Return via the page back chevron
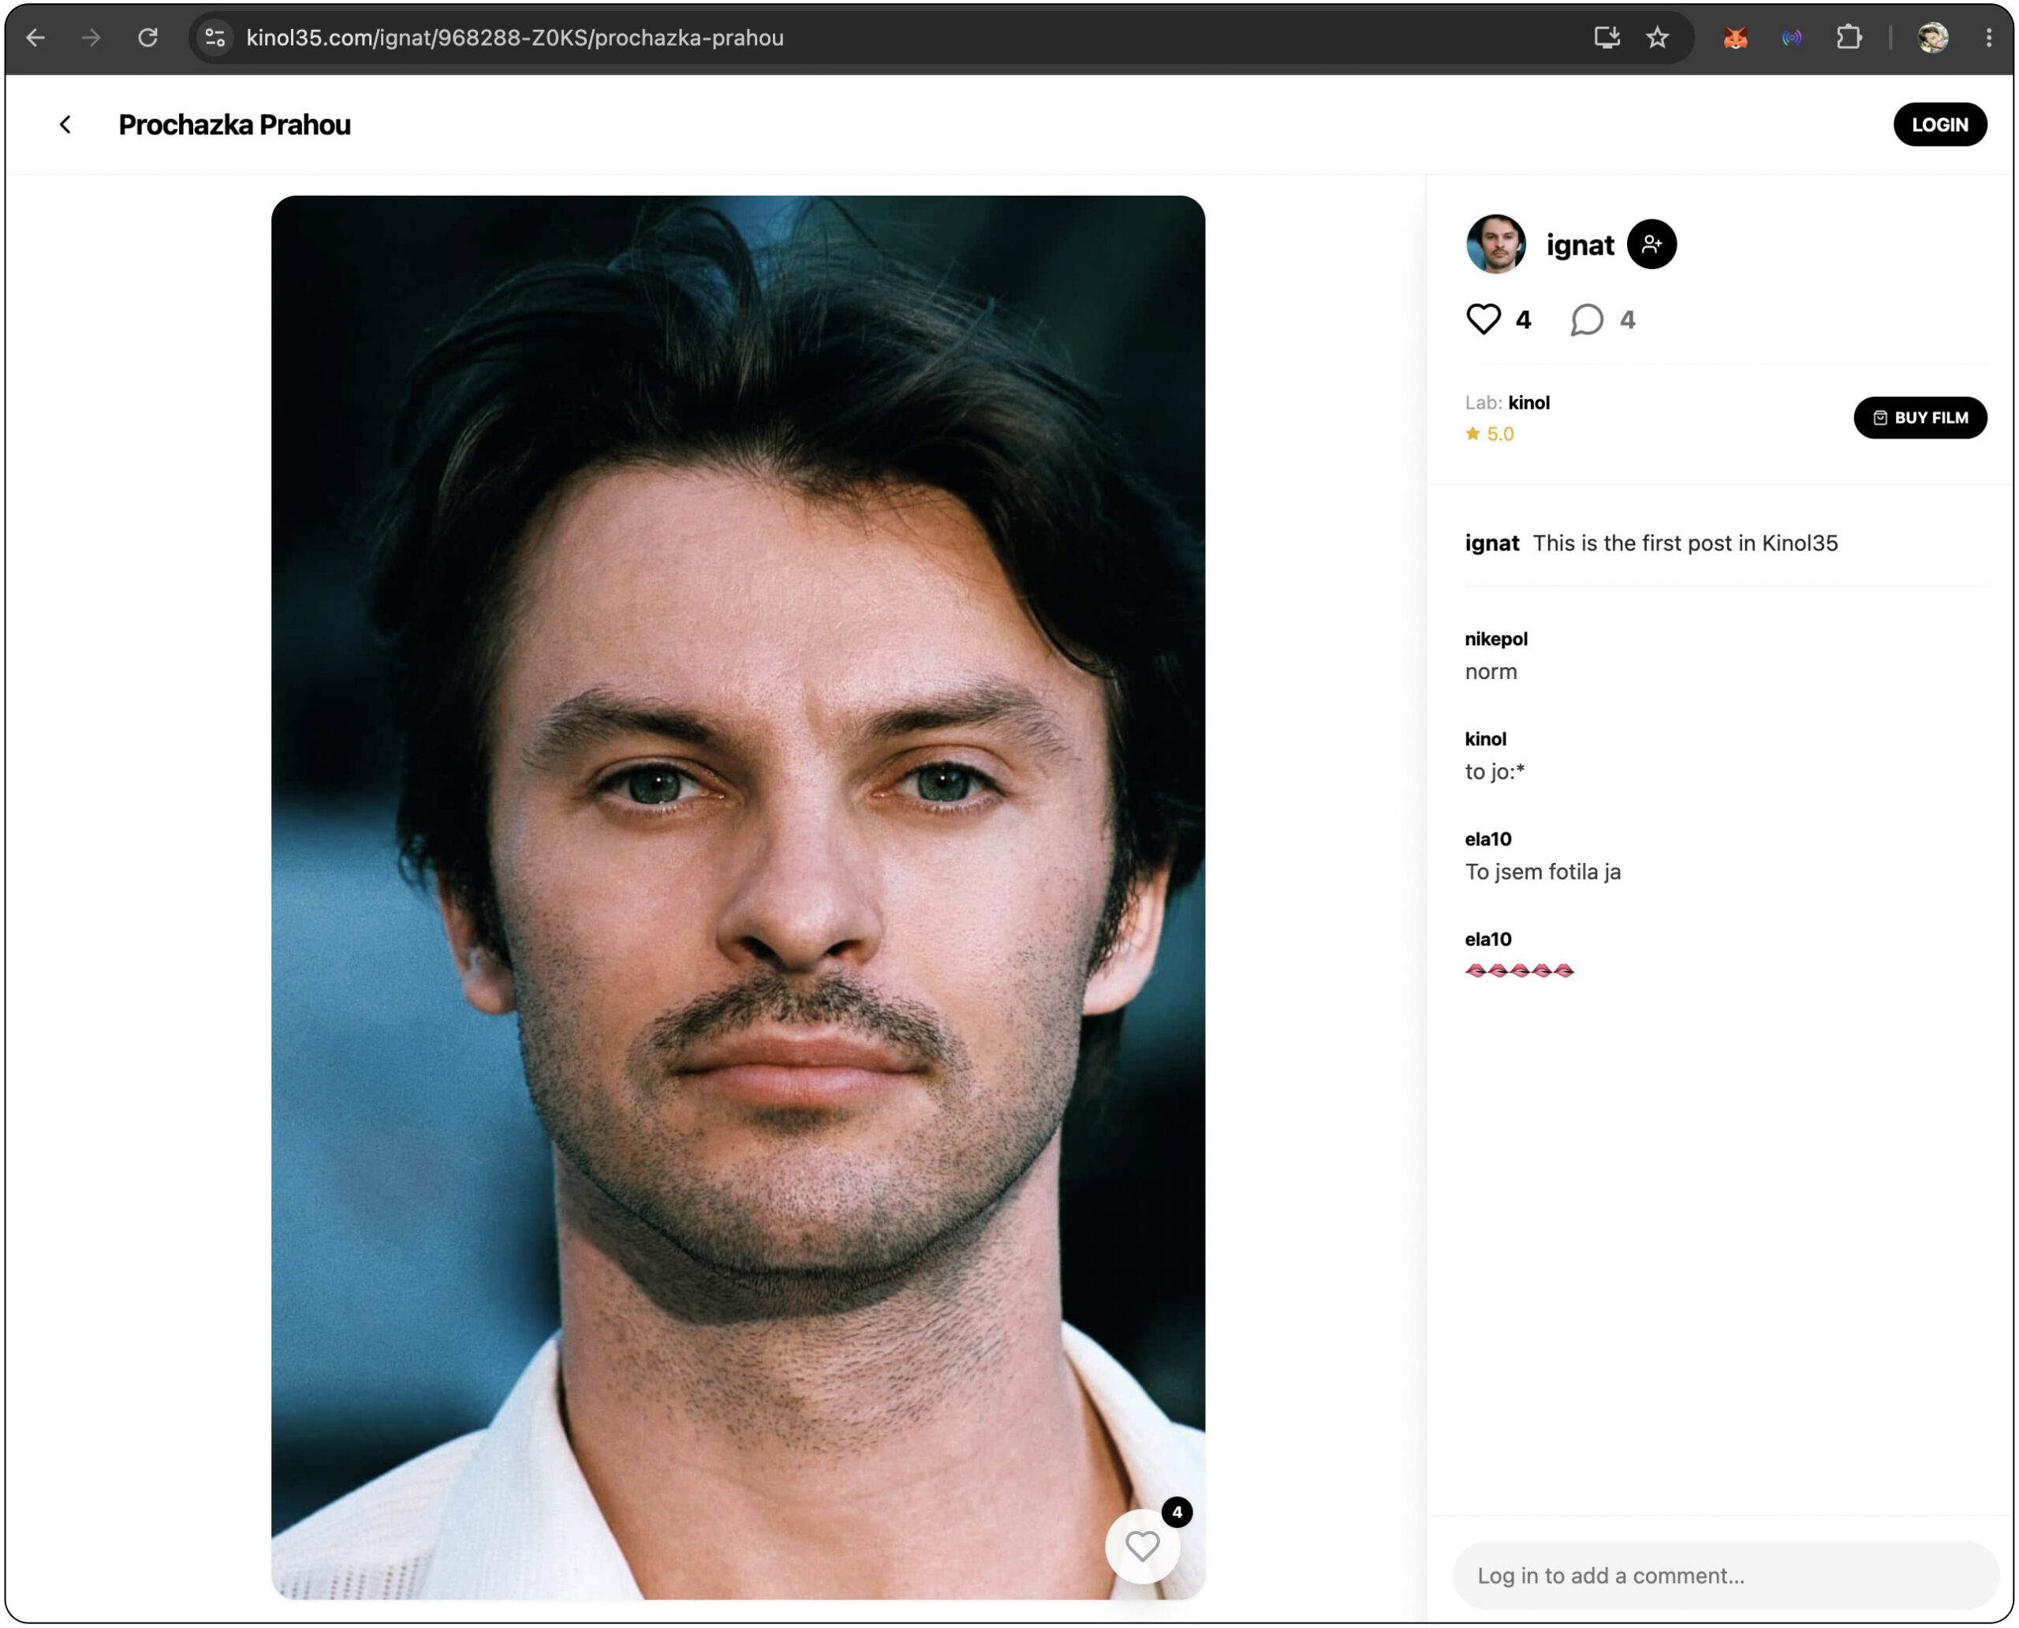Viewport: 2019px width, 1628px height. coord(65,125)
